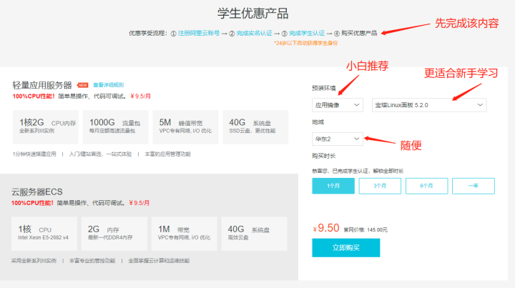Select the 3个月 duration option

pos(380,186)
